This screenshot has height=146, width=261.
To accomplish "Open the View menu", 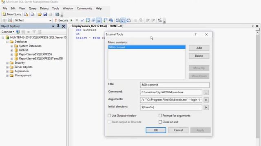I will tap(22, 8).
